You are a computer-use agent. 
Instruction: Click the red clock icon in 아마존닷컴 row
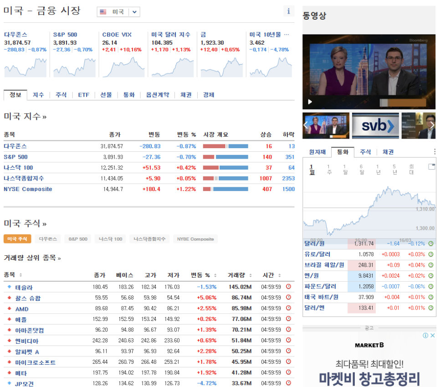pyautogui.click(x=288, y=329)
